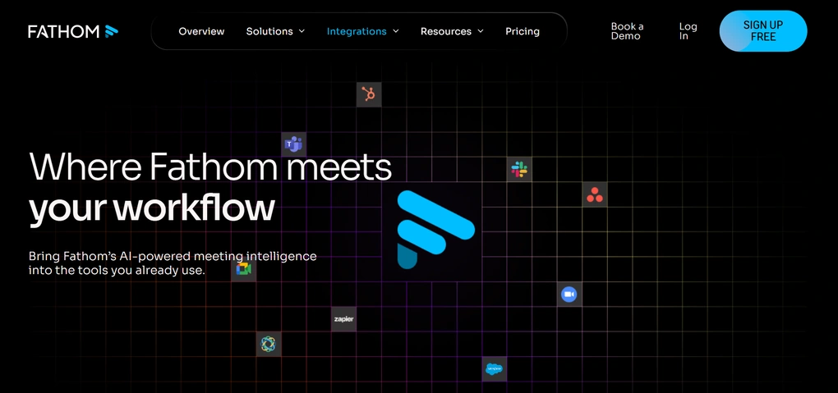Select the Microsoft Teams icon
Screen dimensions: 838x393
(x=293, y=144)
